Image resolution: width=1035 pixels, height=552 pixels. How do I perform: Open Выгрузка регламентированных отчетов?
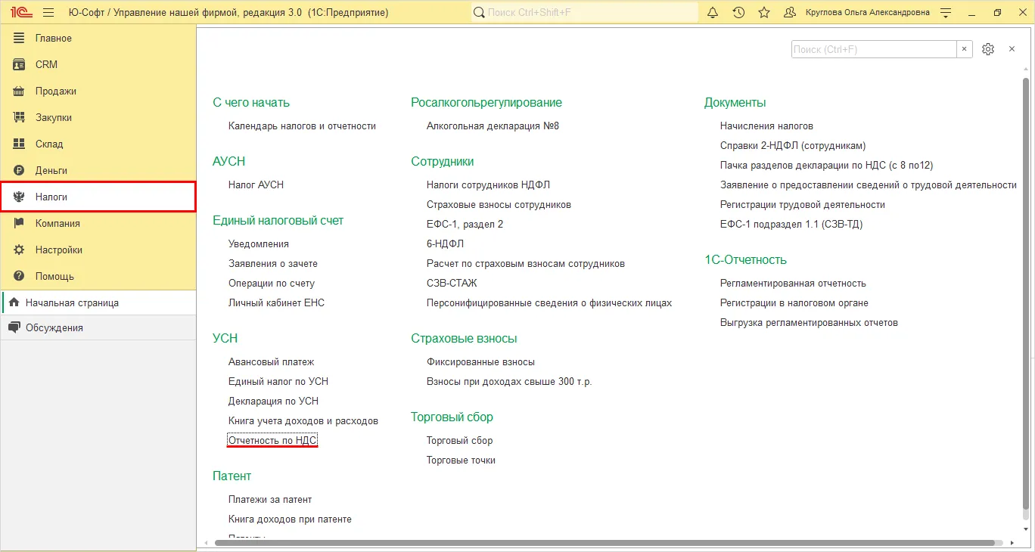point(809,322)
